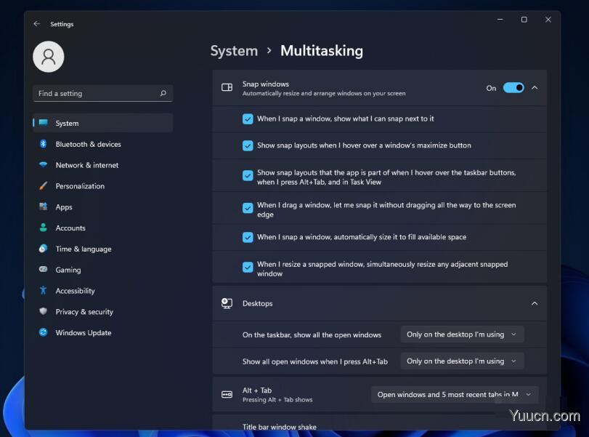The height and width of the screenshot is (437, 589).
Task: Click the Apps icon in sidebar
Action: (x=43, y=207)
